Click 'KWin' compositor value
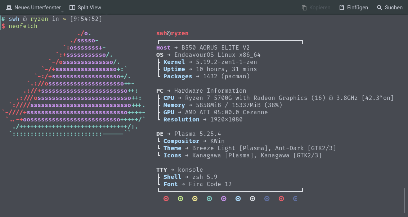Viewport: 408px width, 217px height. 217,141
